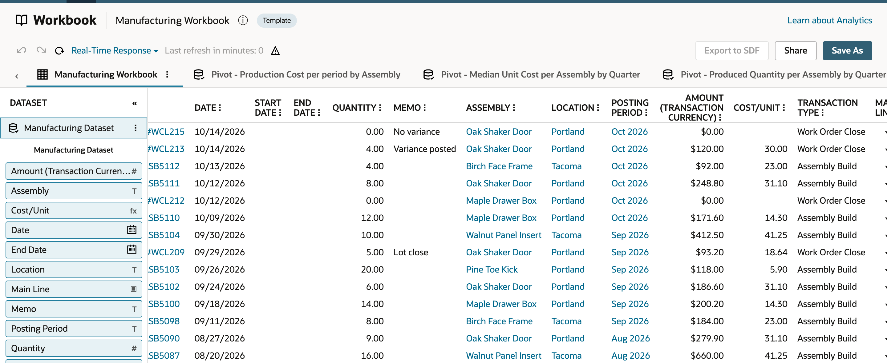Open END DATE column options menu
Viewport: 887px width, 363px height.
pos(318,113)
